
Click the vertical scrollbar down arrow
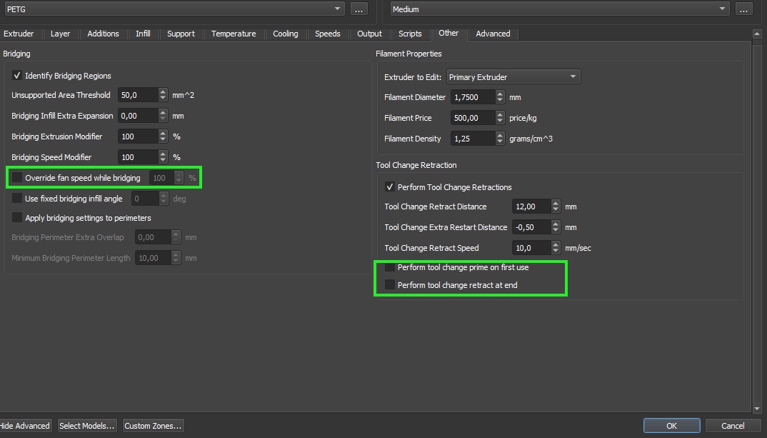(757, 409)
